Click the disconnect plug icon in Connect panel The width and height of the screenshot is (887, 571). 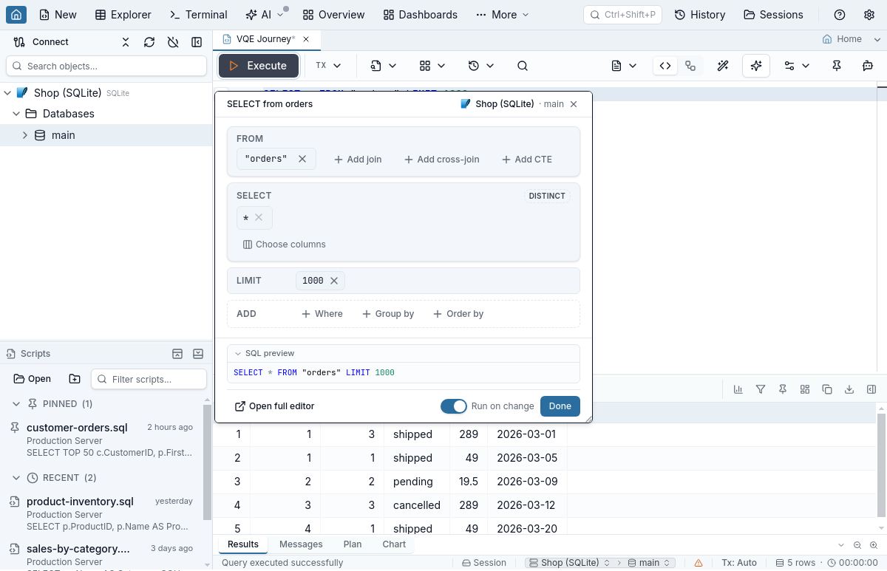click(173, 42)
